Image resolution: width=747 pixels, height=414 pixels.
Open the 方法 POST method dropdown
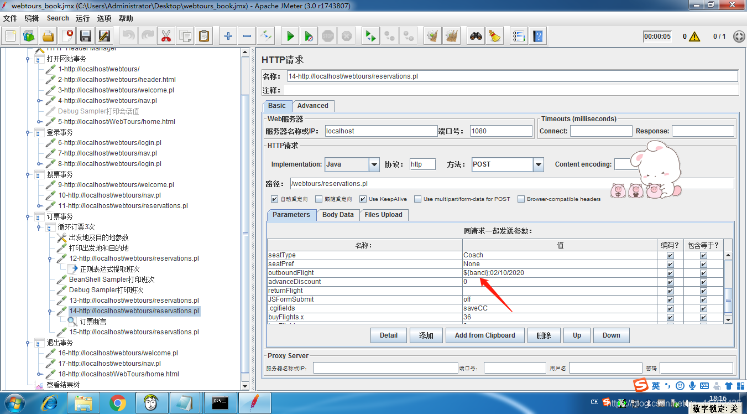click(539, 164)
